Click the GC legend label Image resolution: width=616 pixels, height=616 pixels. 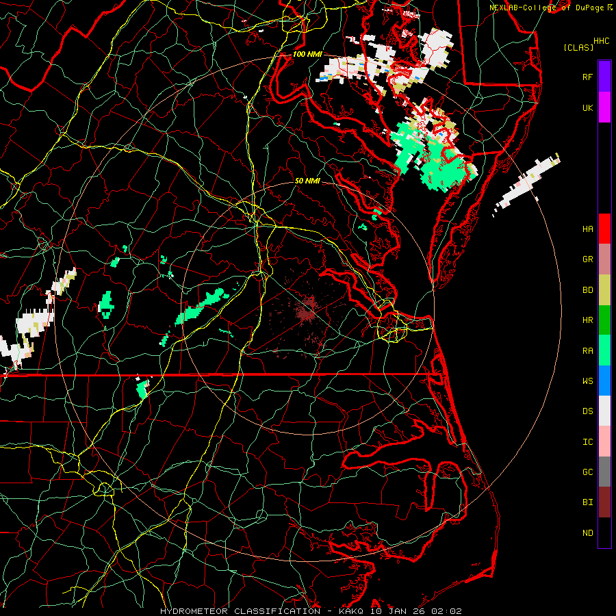click(x=587, y=472)
